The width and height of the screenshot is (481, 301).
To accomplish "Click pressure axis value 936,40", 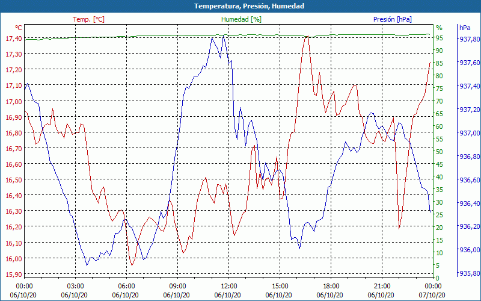I will click(x=470, y=203).
